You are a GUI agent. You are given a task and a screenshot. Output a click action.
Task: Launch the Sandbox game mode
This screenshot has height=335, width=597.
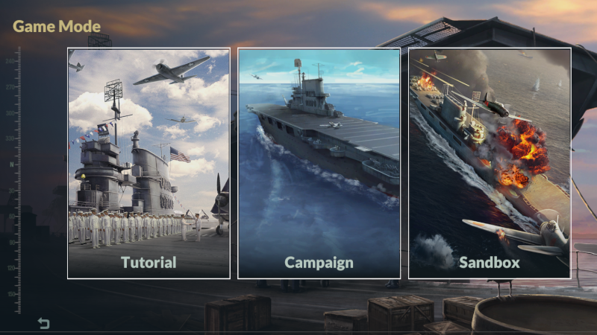click(490, 163)
